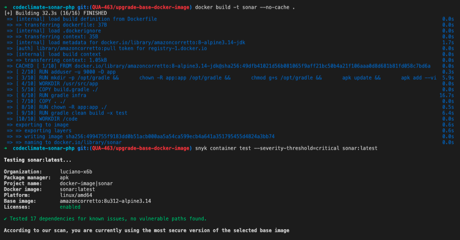Viewport: 460px width, 240px height.
Task: Click 'According to our scan' summary line
Action: (147, 230)
